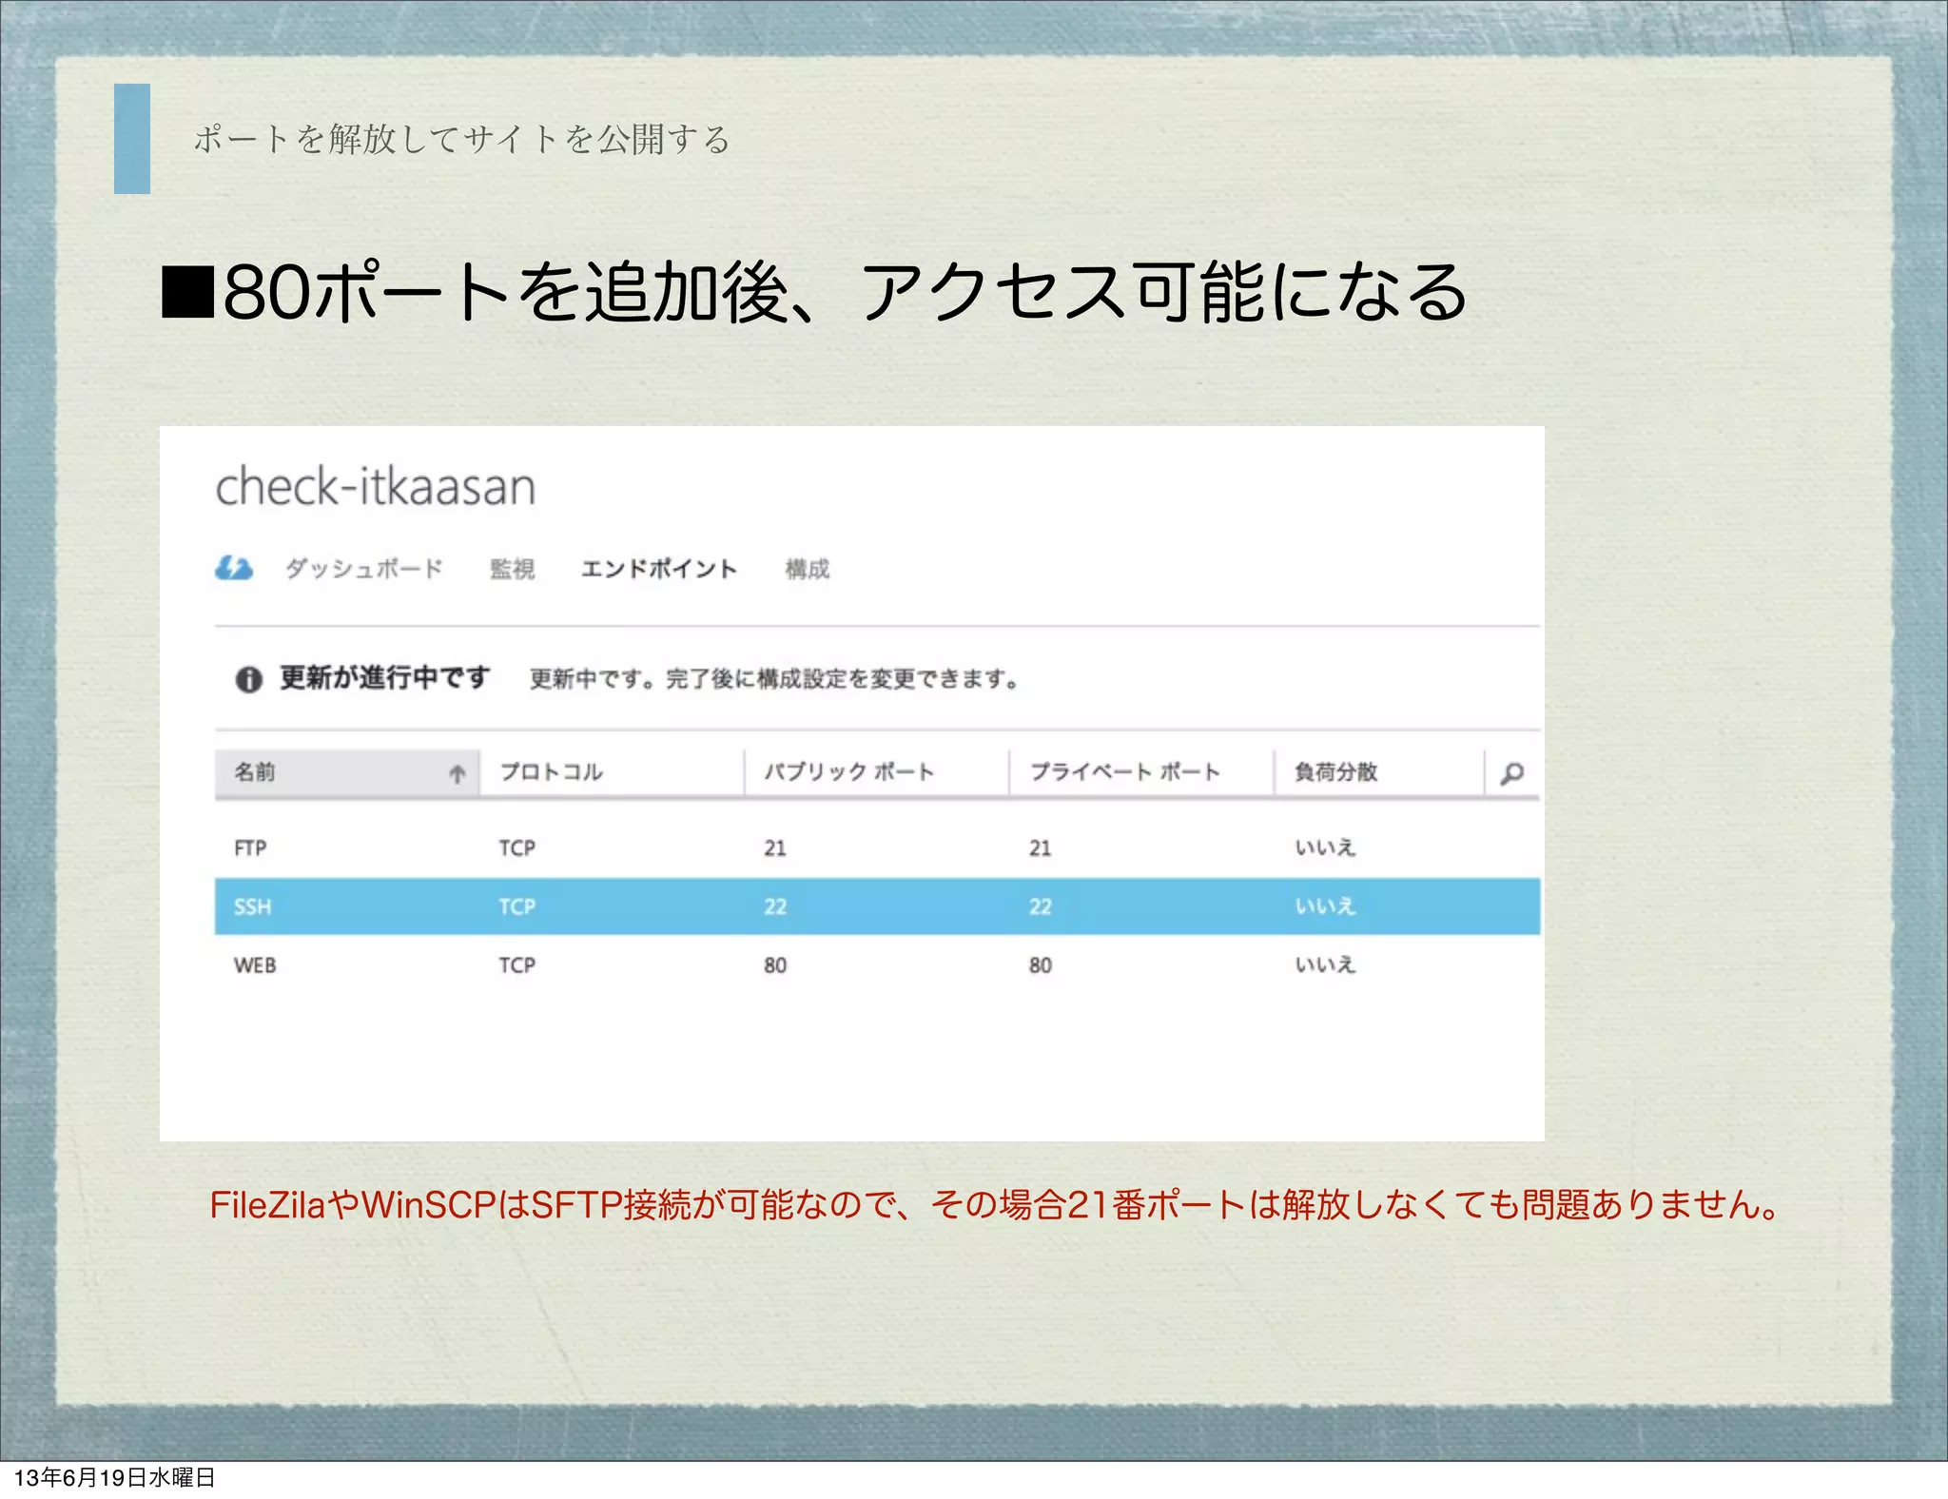Click いいえ in the FTP row
The image size is (1948, 1499).
pyautogui.click(x=1325, y=847)
